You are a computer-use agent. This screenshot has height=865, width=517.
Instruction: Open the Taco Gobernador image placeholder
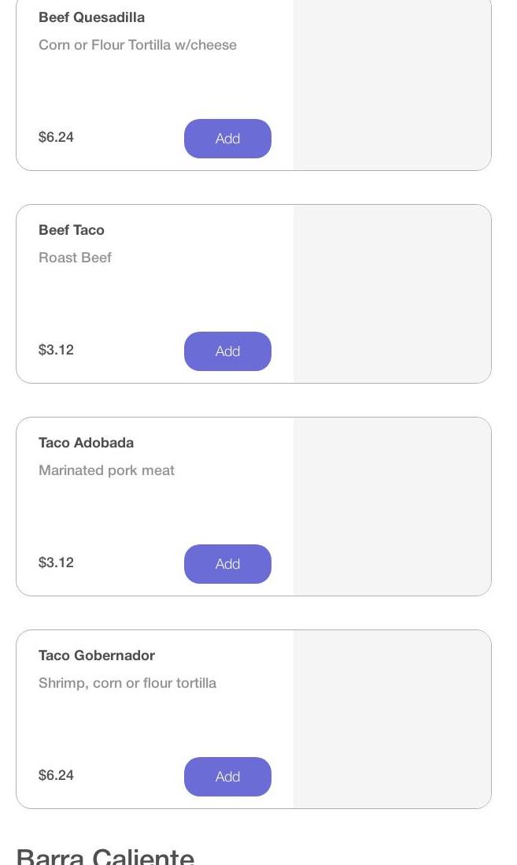tap(392, 719)
